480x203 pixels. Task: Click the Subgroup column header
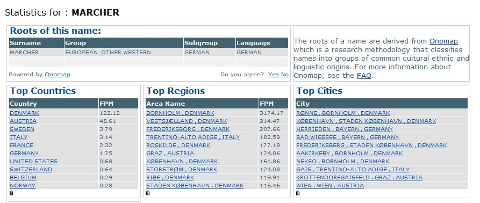(210, 43)
